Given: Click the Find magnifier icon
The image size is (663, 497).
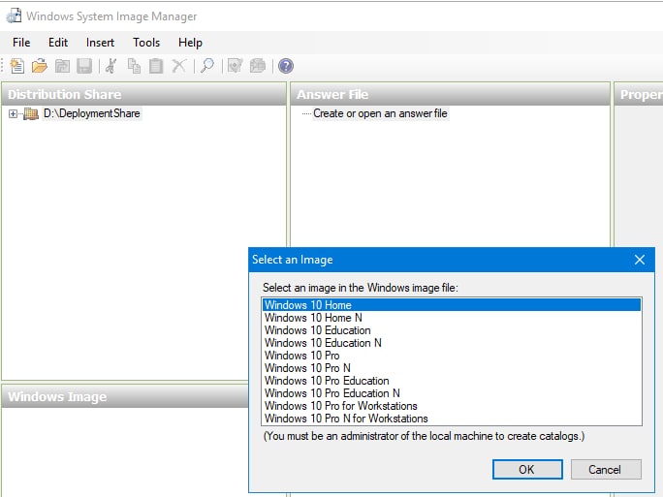Looking at the screenshot, I should [207, 66].
